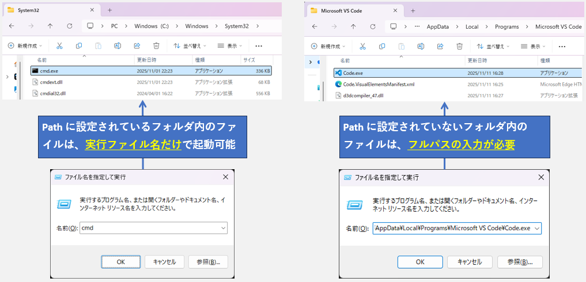Expand hidden path ellipsis in VS Code address bar
The image size is (586, 282).
coord(417,26)
